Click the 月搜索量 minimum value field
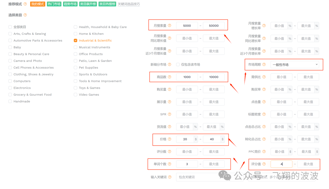This screenshot has height=189, width=329. pos(187,26)
